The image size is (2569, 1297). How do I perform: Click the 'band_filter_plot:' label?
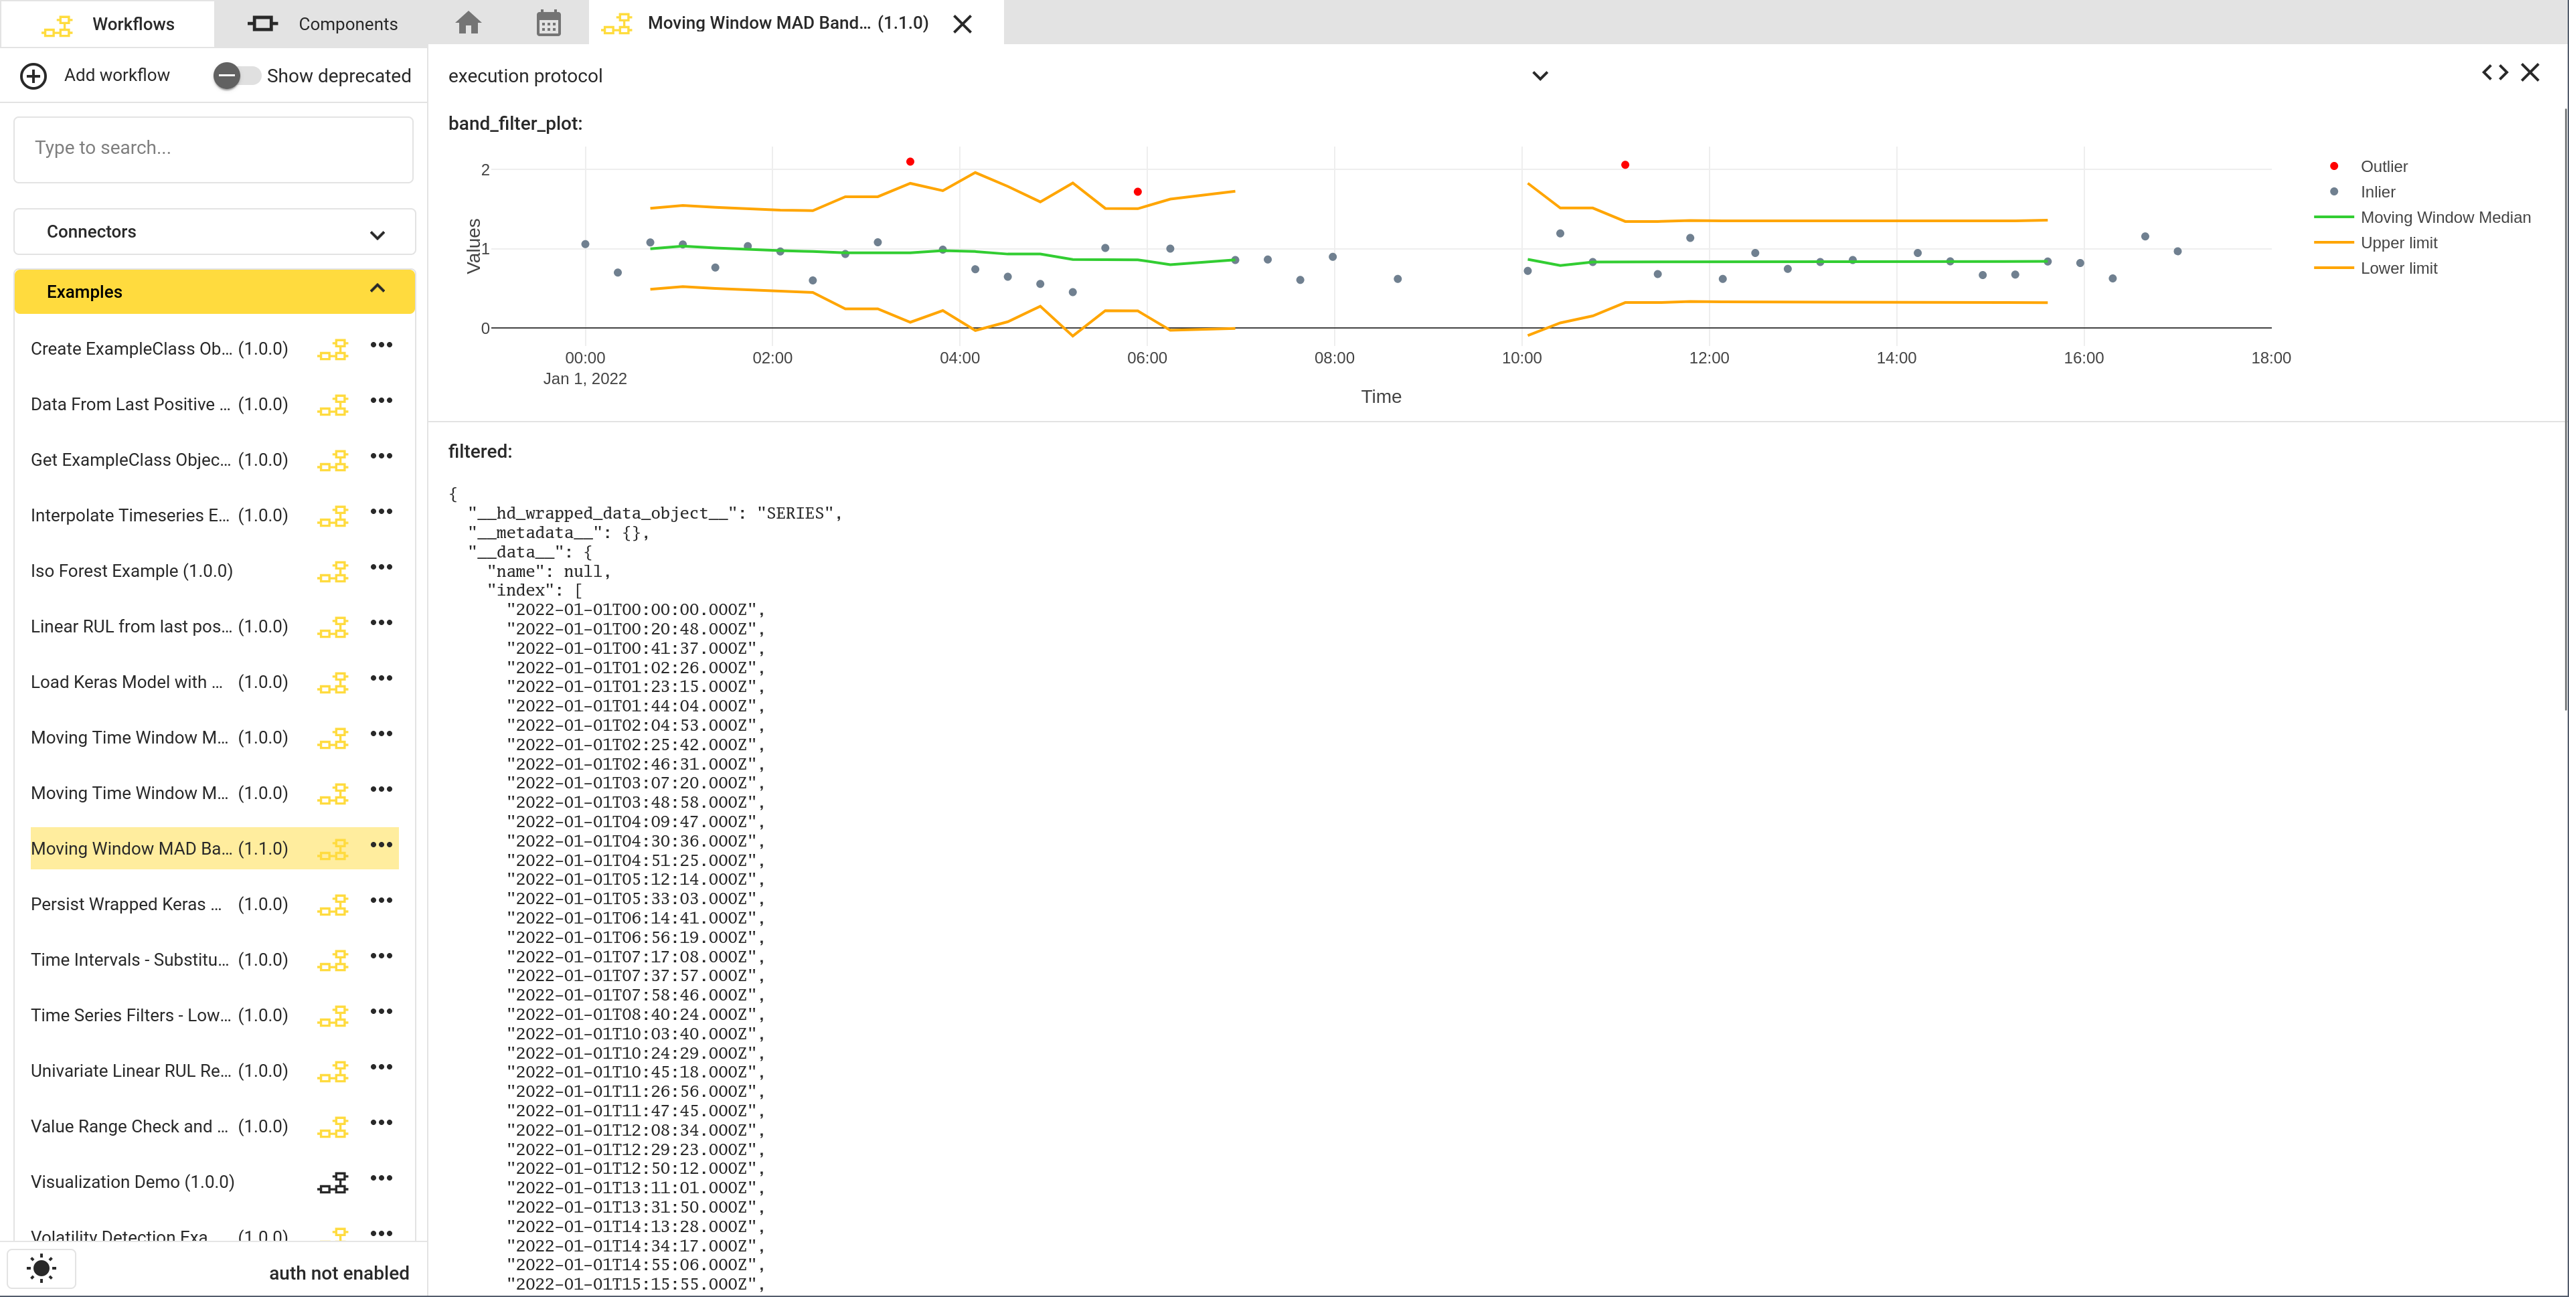pyautogui.click(x=515, y=124)
